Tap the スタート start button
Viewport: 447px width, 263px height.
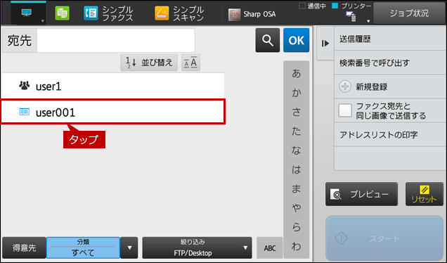[384, 238]
